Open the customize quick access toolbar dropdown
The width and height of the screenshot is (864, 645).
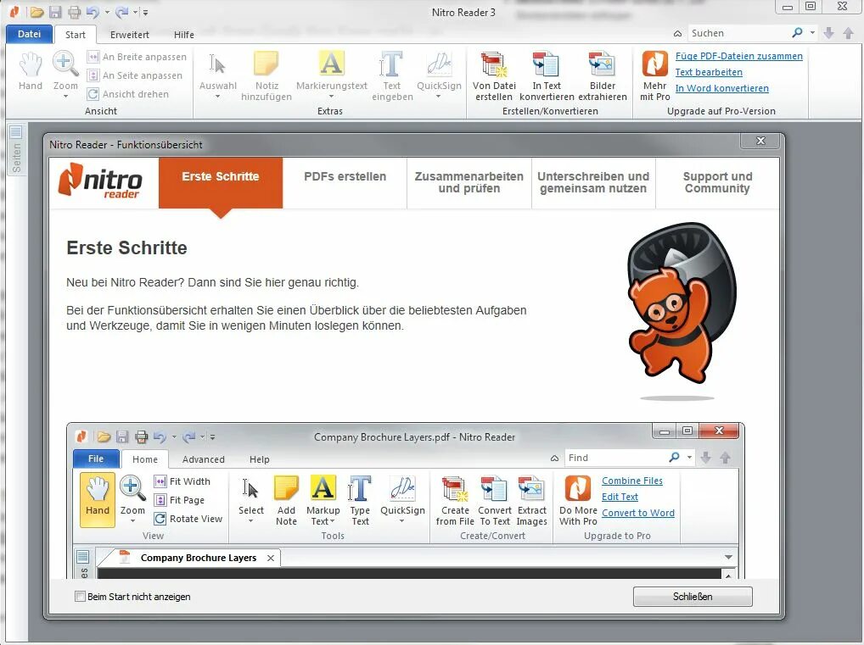coord(145,12)
